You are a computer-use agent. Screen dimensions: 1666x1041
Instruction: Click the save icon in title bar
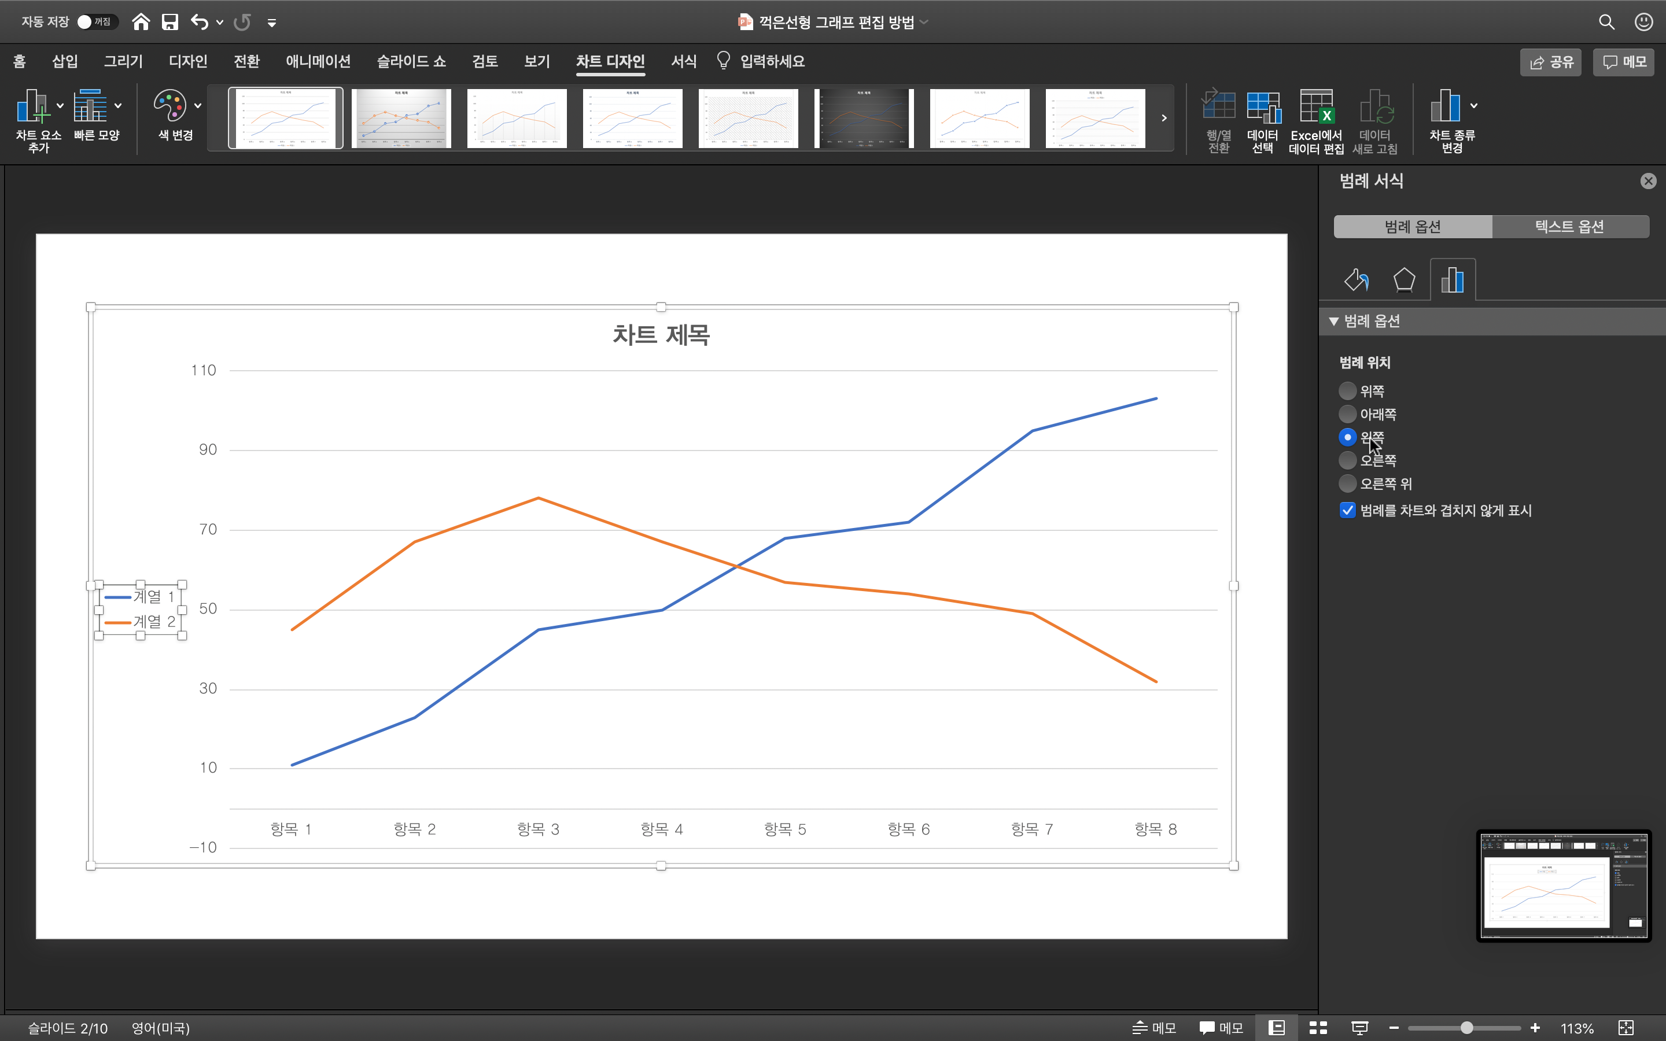point(170,22)
